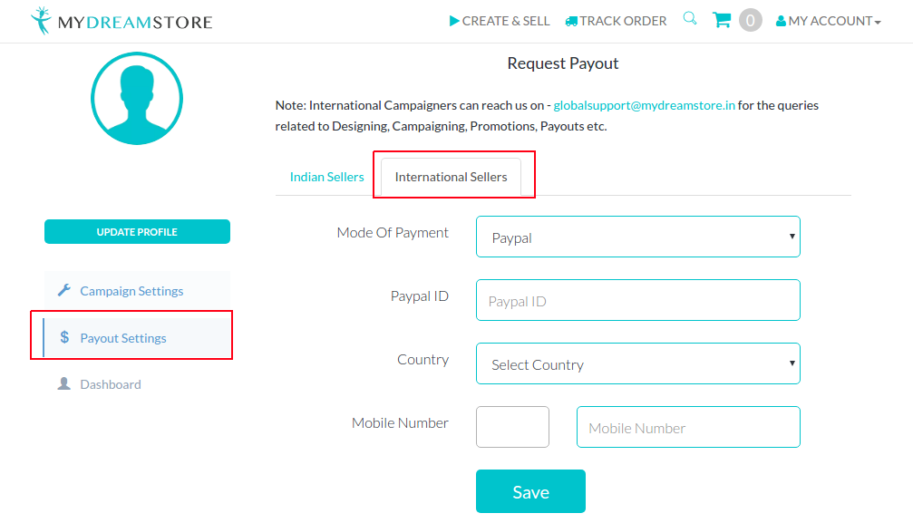Click the Mobile Number text field
The image size is (913, 523).
pos(688,427)
